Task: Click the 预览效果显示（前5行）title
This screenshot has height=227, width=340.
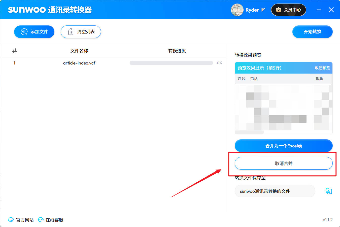Action: point(259,68)
